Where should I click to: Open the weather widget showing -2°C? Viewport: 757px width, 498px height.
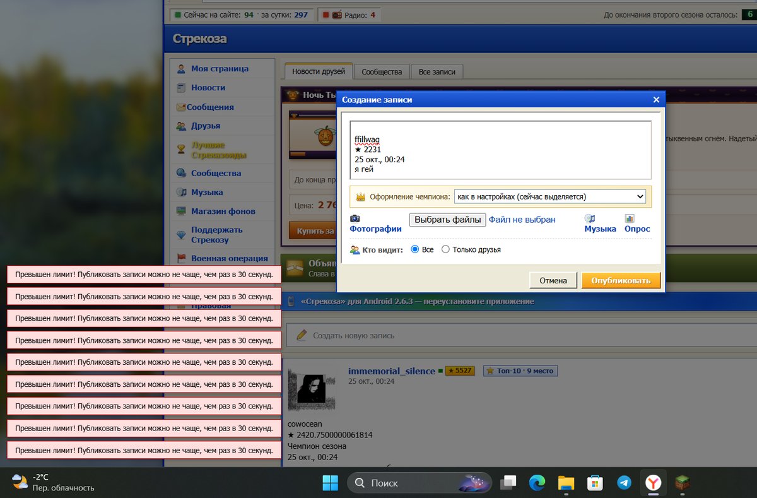click(x=54, y=482)
